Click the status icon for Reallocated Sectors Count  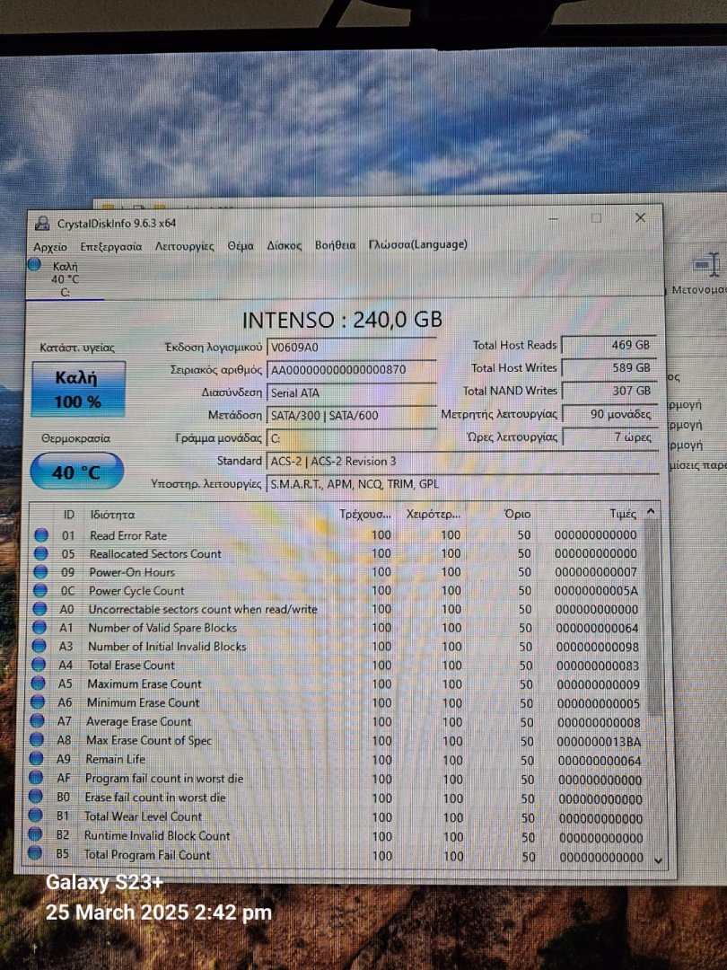[x=40, y=553]
